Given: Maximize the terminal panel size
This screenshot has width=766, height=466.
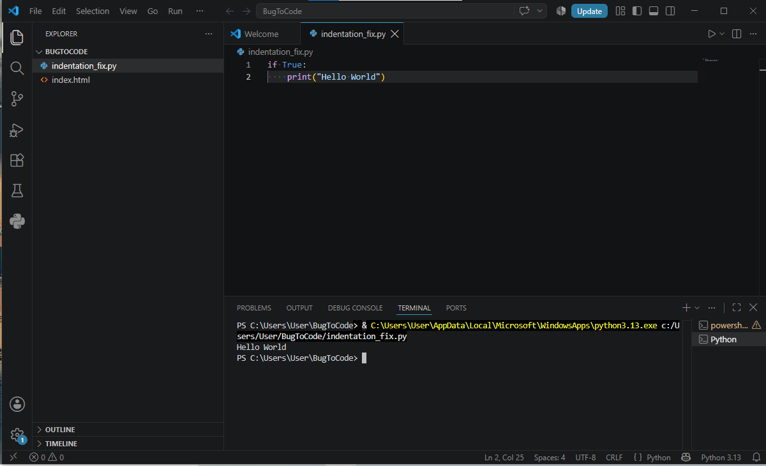Looking at the screenshot, I should 737,307.
